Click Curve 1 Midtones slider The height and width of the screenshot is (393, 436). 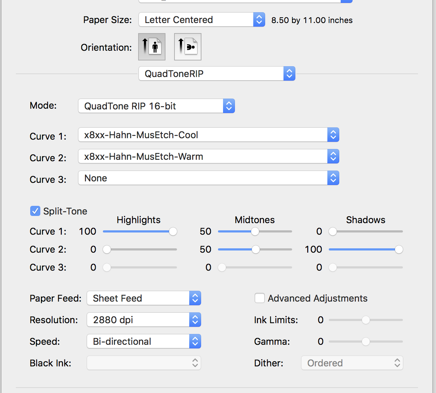pyautogui.click(x=255, y=231)
